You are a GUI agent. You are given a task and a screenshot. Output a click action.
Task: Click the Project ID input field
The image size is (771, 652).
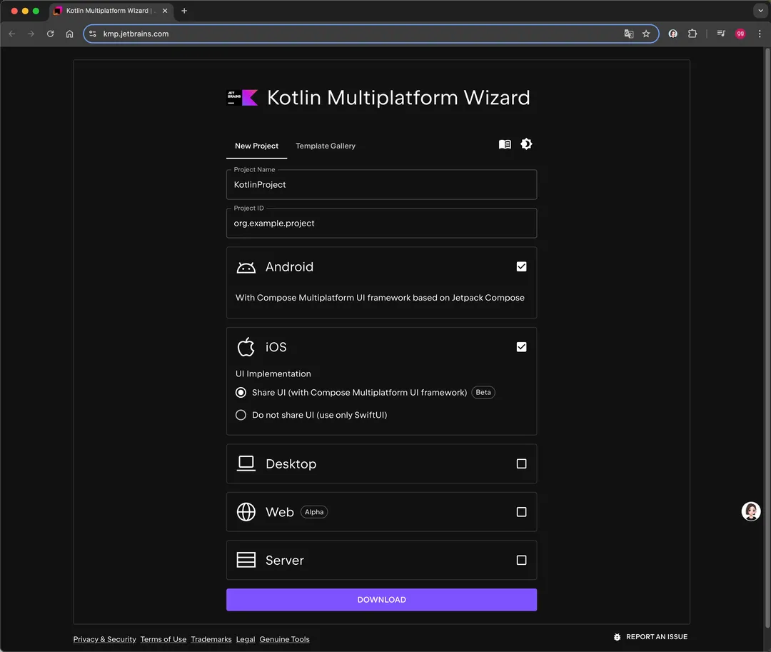(x=381, y=224)
